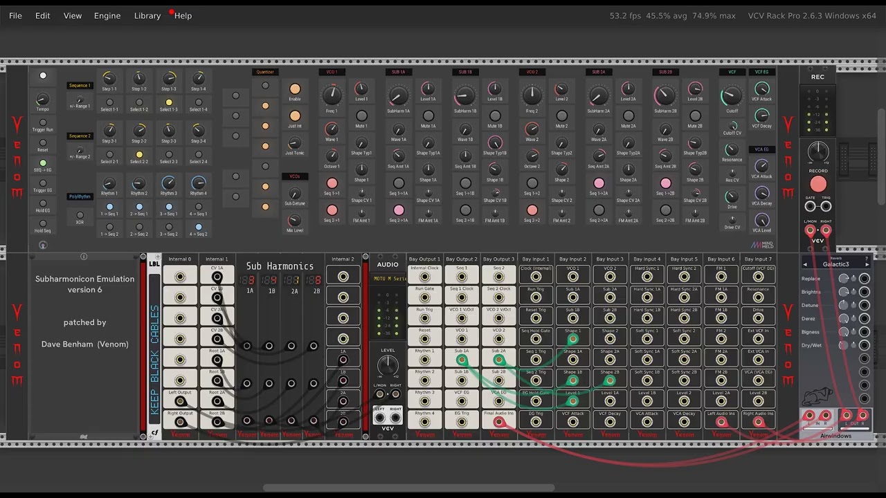Screen dimensions: 886x498
Task: Toggle the XOR polyrhythm button
Action: click(x=80, y=215)
